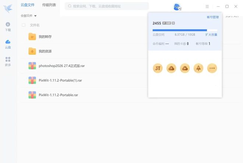This screenshot has height=163, width=243.
Task: Minimize the Xunlei window
Action: click(x=218, y=7)
